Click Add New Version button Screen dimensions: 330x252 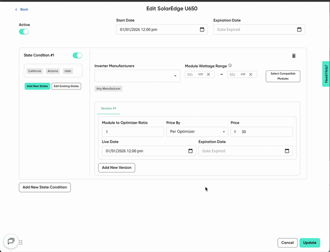pos(117,168)
